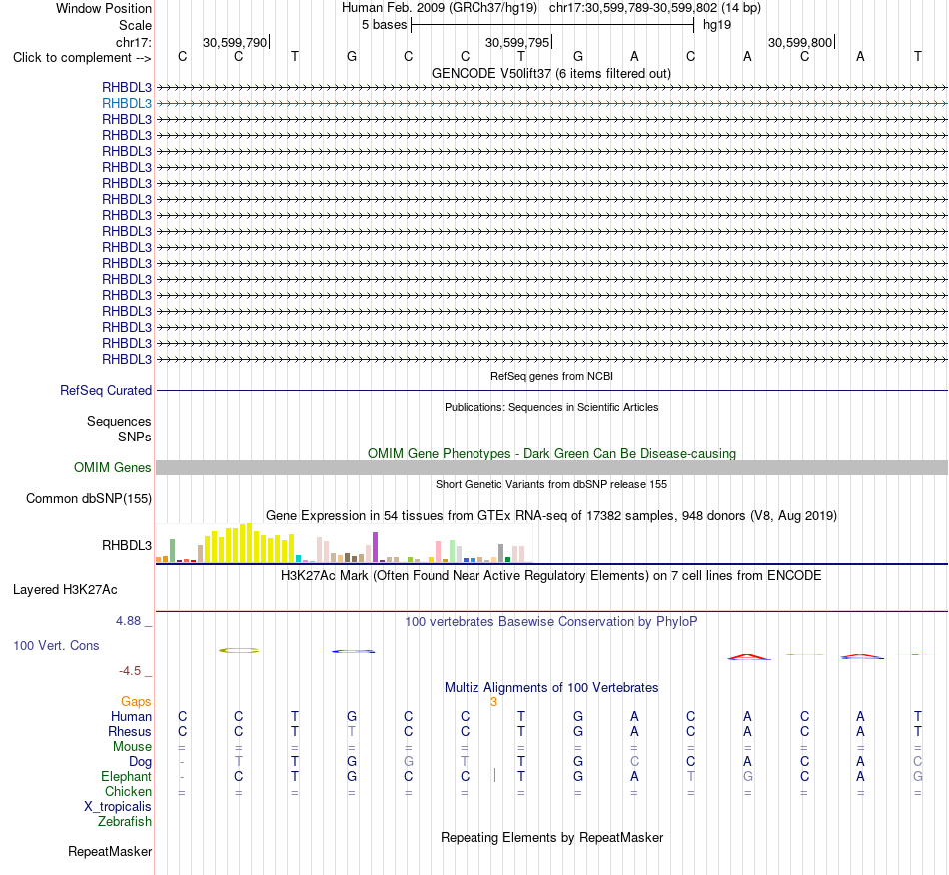Click the Common dbSNP(155) track label

[x=88, y=499]
